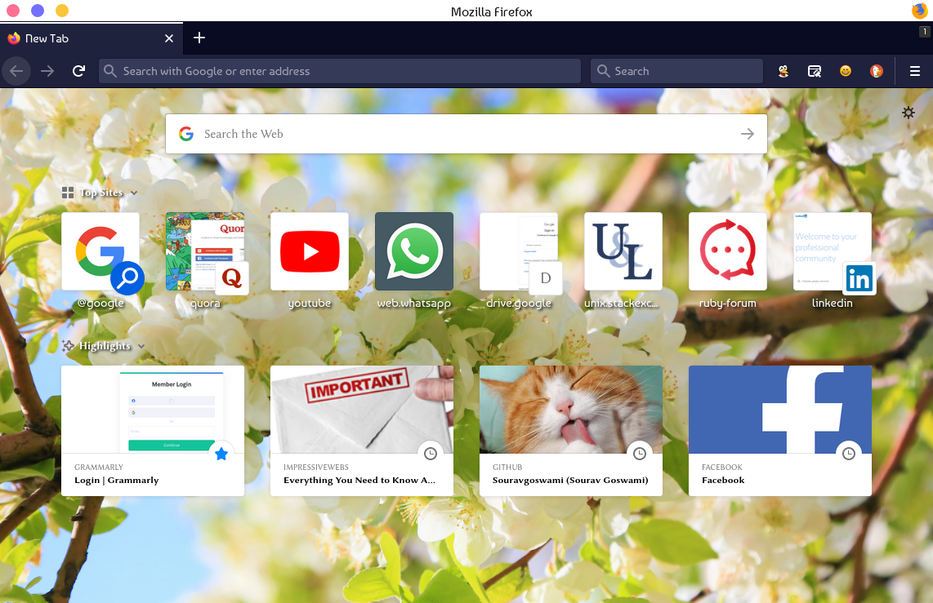Click the Highlights heading text
The height and width of the screenshot is (603, 933).
tap(105, 346)
